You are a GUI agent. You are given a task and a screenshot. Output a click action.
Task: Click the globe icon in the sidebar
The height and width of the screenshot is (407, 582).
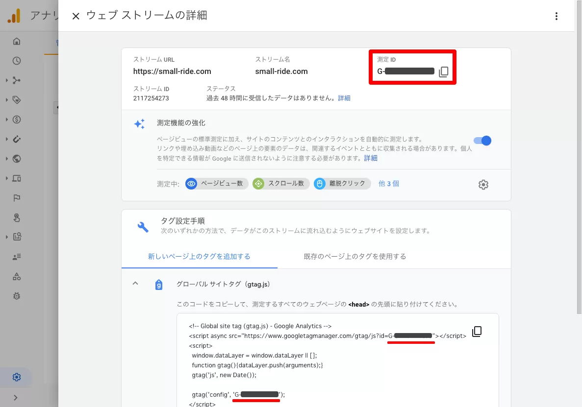point(17,159)
